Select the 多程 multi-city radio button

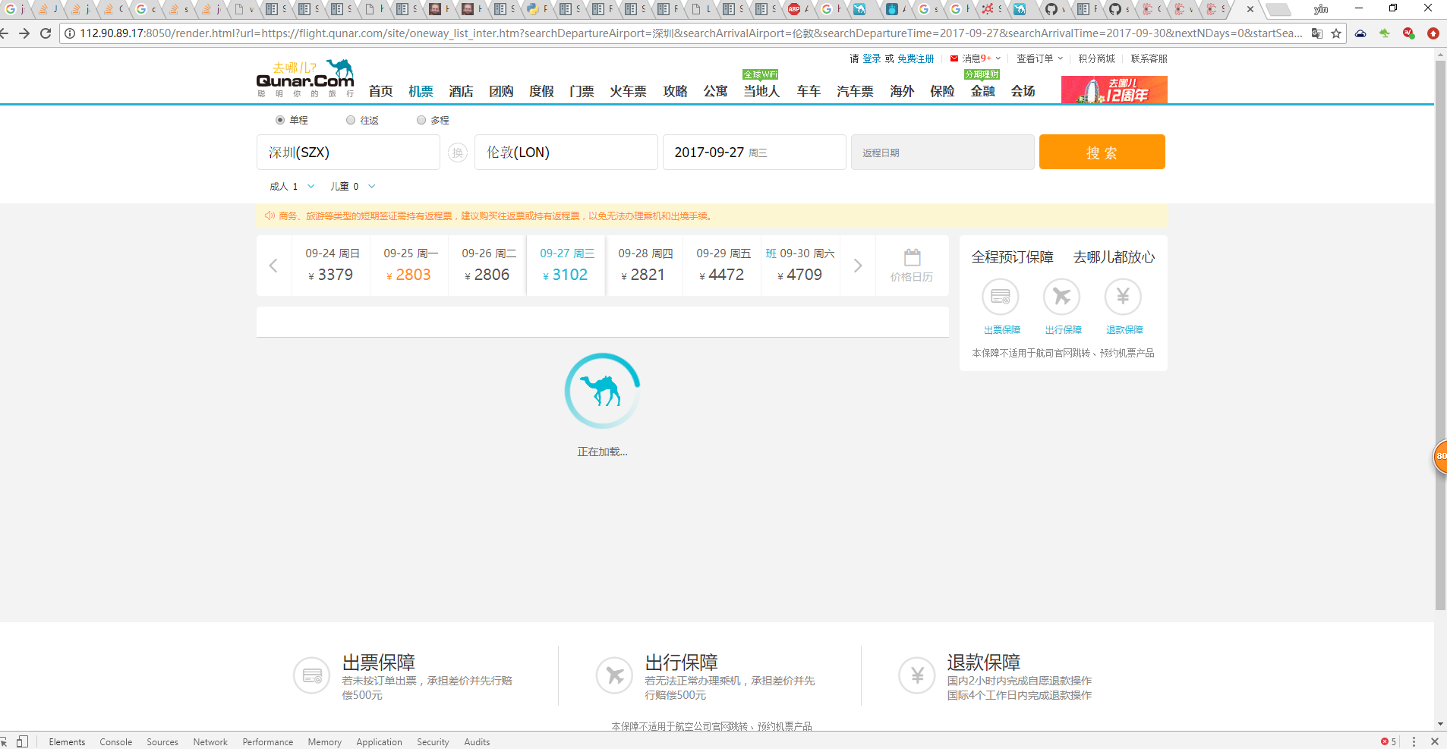pos(421,120)
